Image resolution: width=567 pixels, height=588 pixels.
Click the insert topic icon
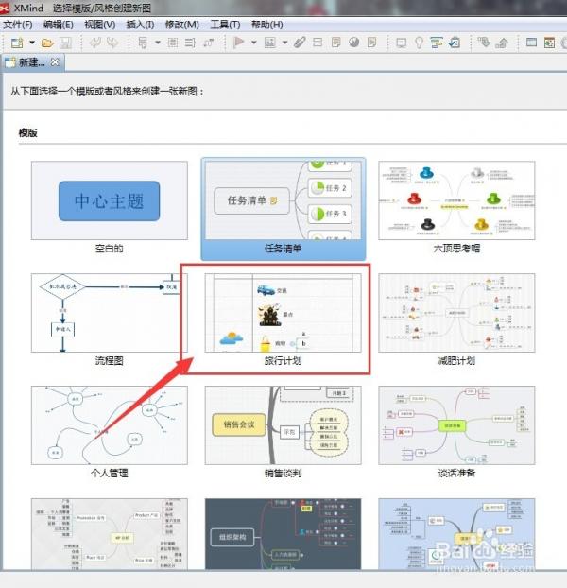pyautogui.click(x=143, y=43)
